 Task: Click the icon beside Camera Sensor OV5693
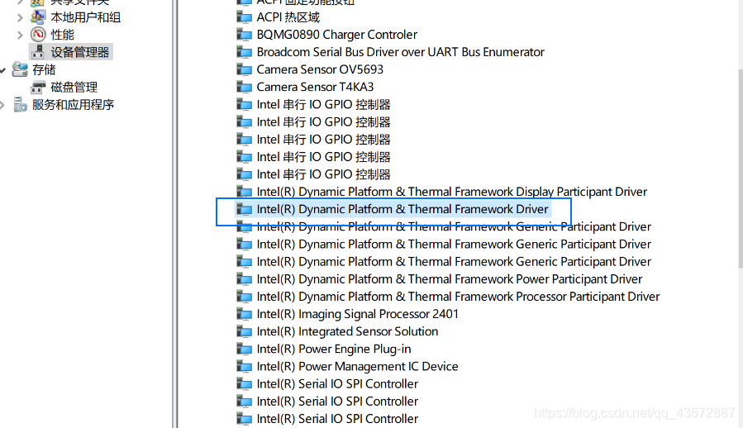pyautogui.click(x=244, y=69)
